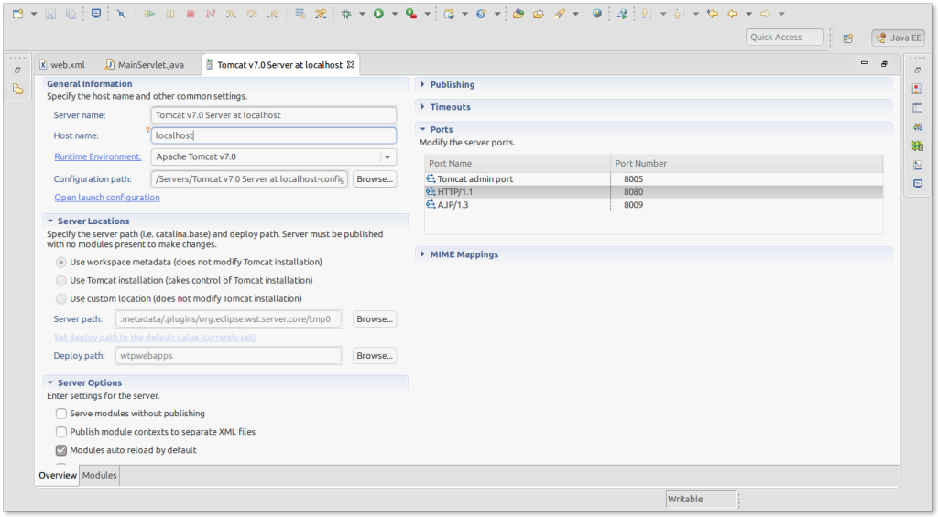Select Use workspace metadata radio button
This screenshot has width=938, height=517.
tap(61, 262)
